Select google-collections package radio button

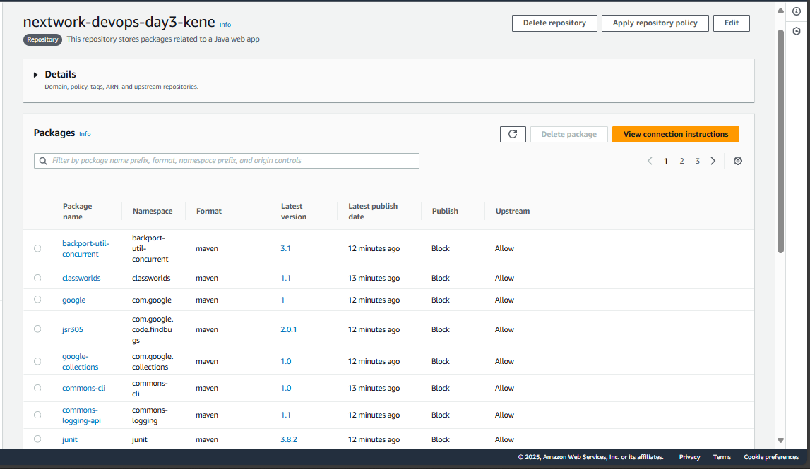[37, 361]
